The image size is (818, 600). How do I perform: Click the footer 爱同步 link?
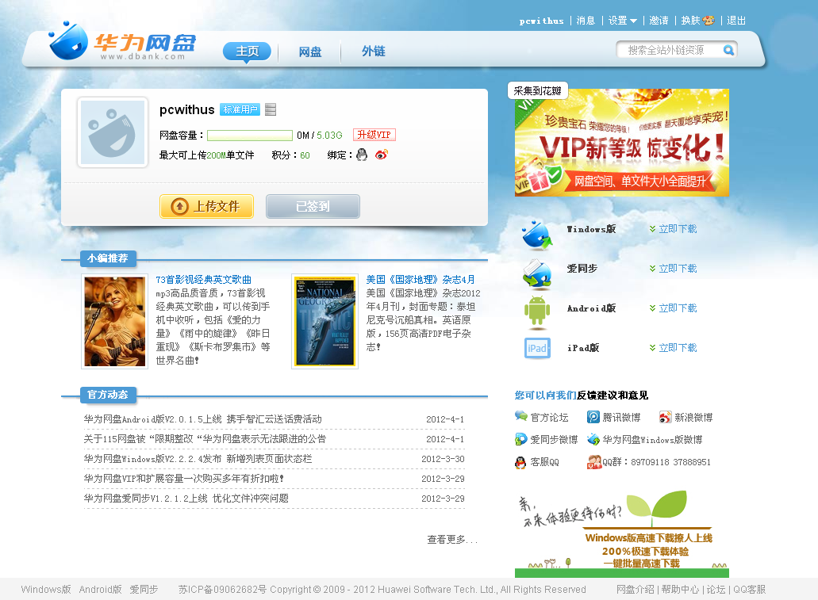pyautogui.click(x=144, y=590)
